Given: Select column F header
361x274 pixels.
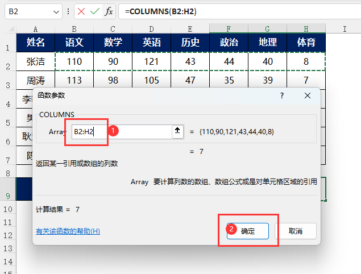Looking at the screenshot, I should pos(229,29).
